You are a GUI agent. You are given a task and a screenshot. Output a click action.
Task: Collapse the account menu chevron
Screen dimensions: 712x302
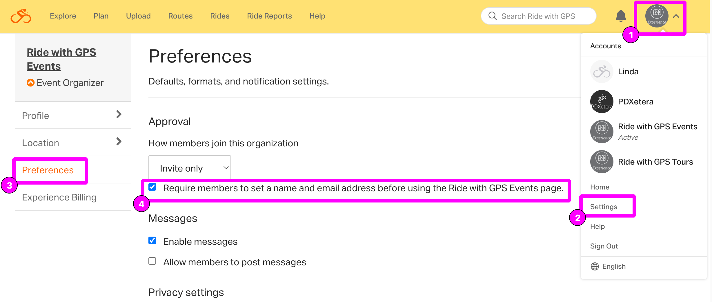pyautogui.click(x=676, y=16)
